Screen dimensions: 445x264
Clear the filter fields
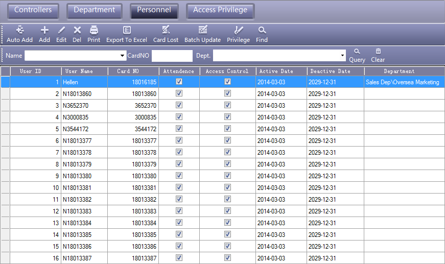pyautogui.click(x=378, y=56)
